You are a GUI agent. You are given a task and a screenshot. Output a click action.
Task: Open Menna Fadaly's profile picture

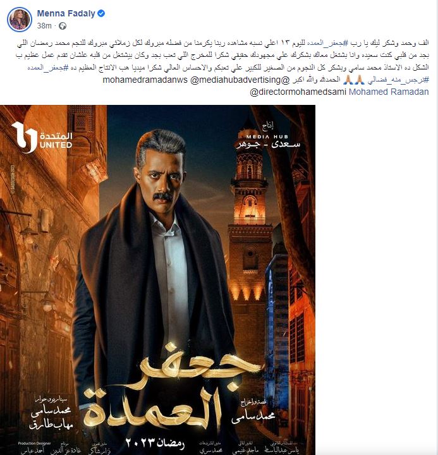[x=20, y=20]
